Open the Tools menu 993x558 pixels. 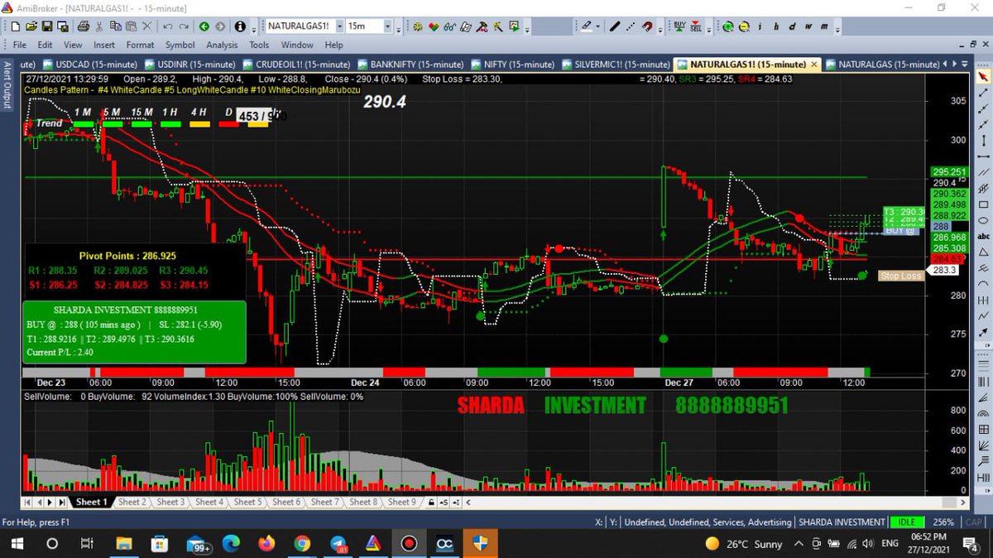pyautogui.click(x=259, y=45)
